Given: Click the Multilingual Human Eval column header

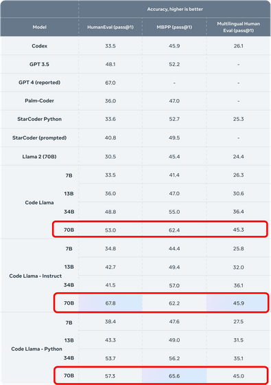Looking at the screenshot, I should (239, 27).
